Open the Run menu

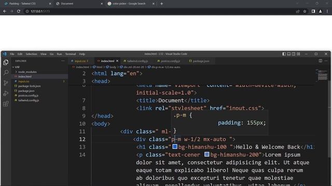tap(59, 54)
